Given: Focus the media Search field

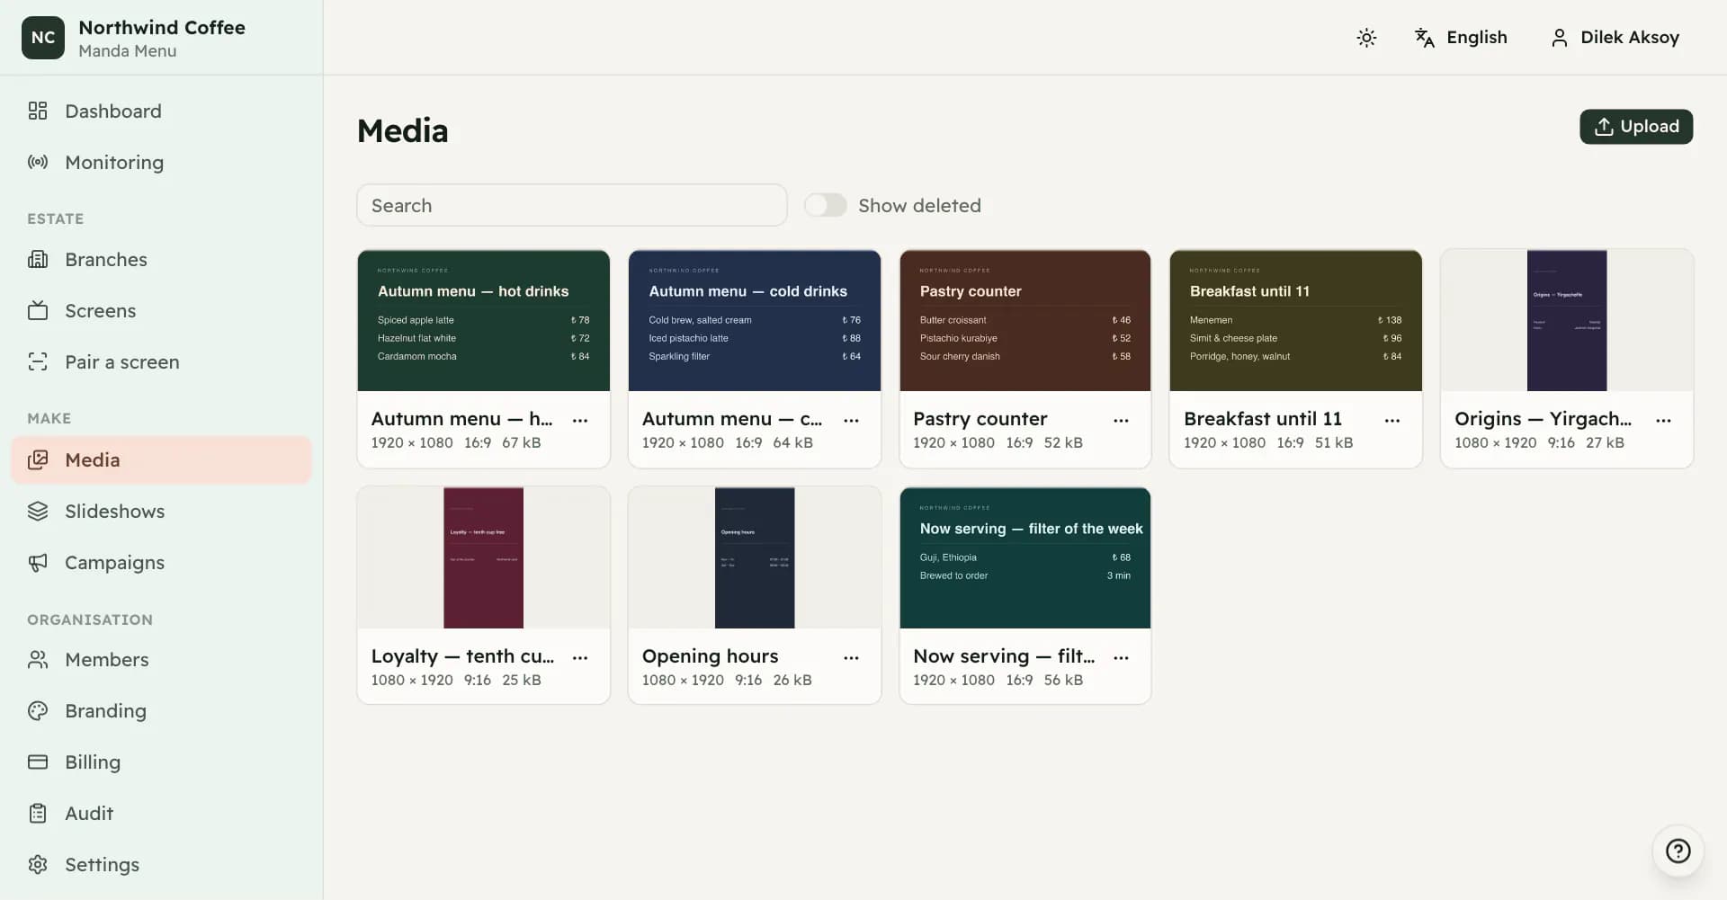Looking at the screenshot, I should 572,205.
